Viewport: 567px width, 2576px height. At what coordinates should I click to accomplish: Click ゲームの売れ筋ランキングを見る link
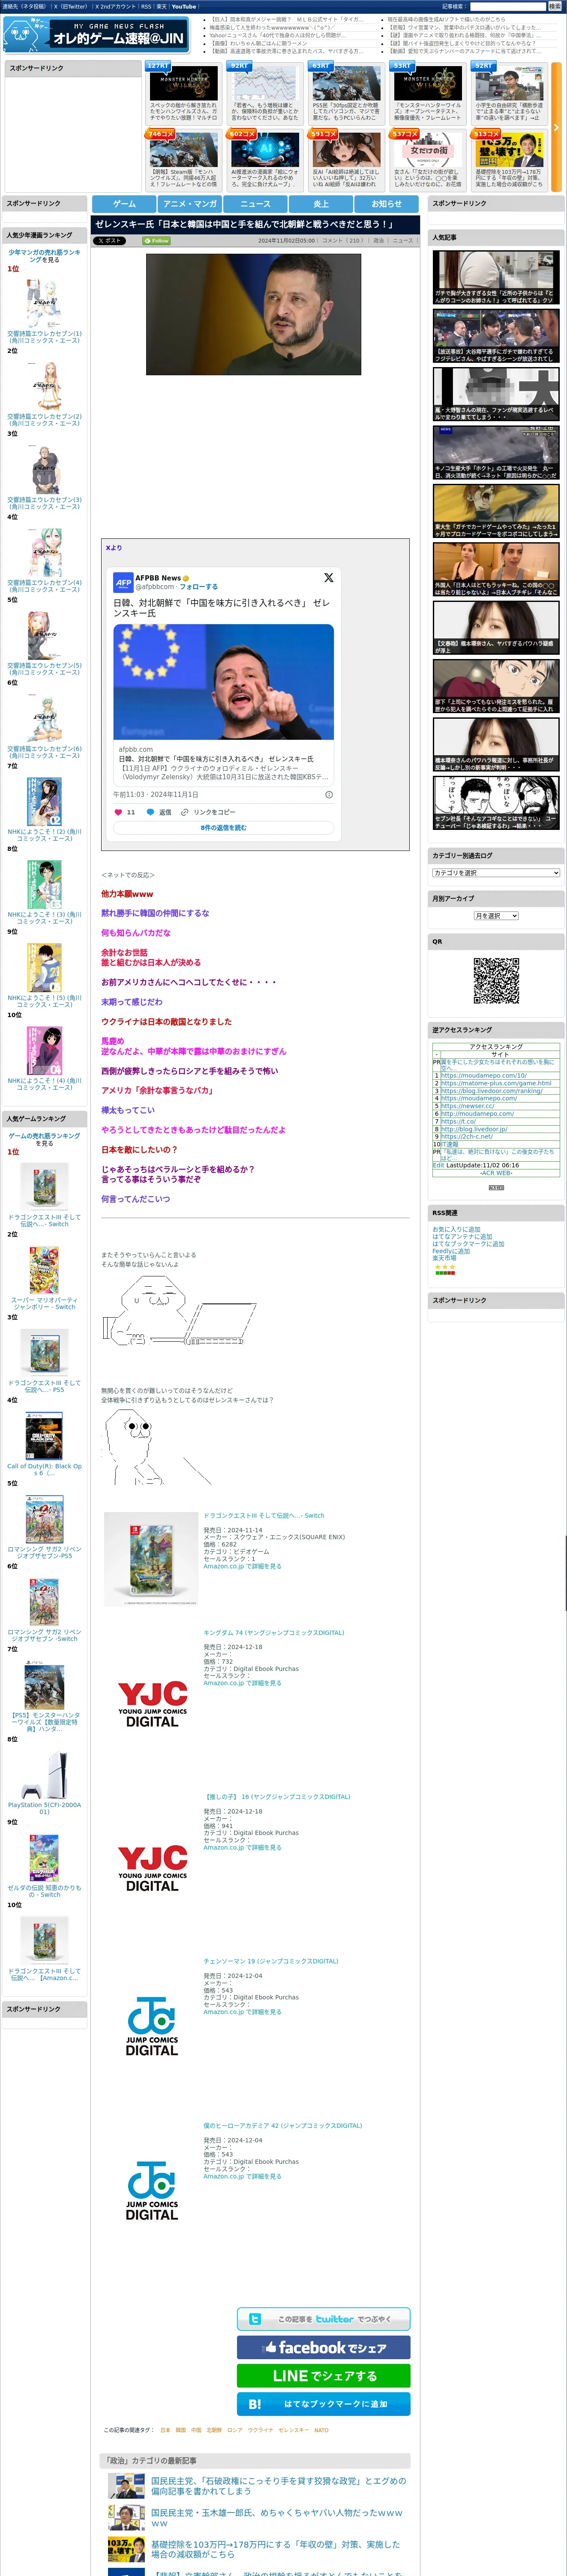coord(44,1139)
